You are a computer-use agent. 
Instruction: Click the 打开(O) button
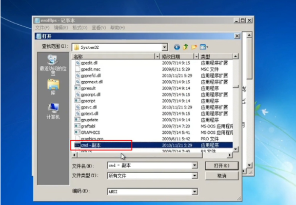pyautogui.click(x=222, y=166)
